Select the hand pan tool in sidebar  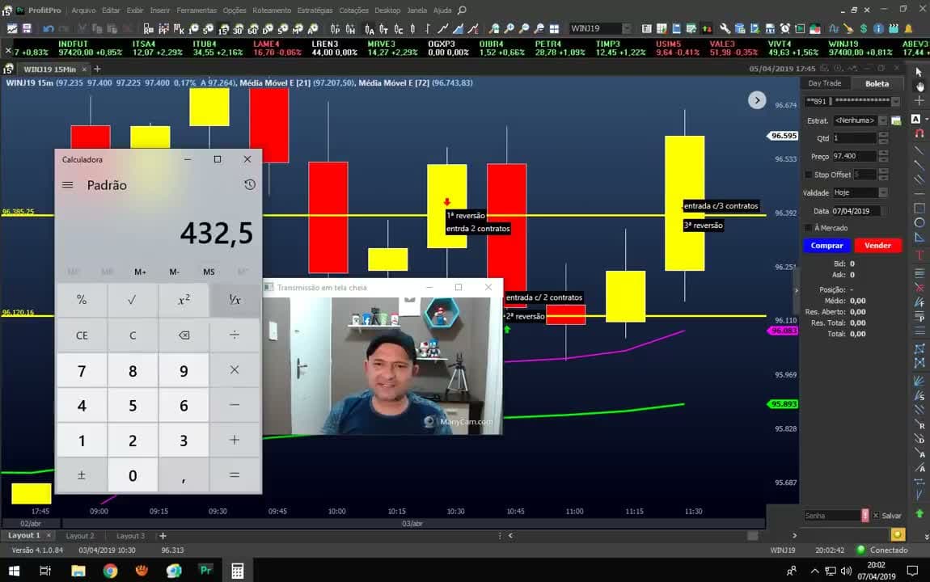(x=919, y=86)
